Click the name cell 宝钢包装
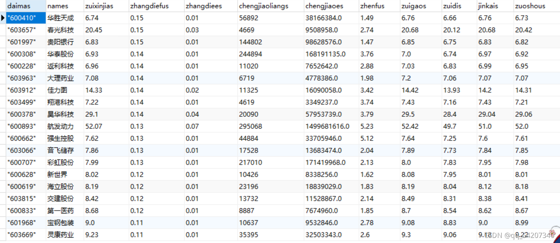The width and height of the screenshot is (560, 243). (65, 223)
